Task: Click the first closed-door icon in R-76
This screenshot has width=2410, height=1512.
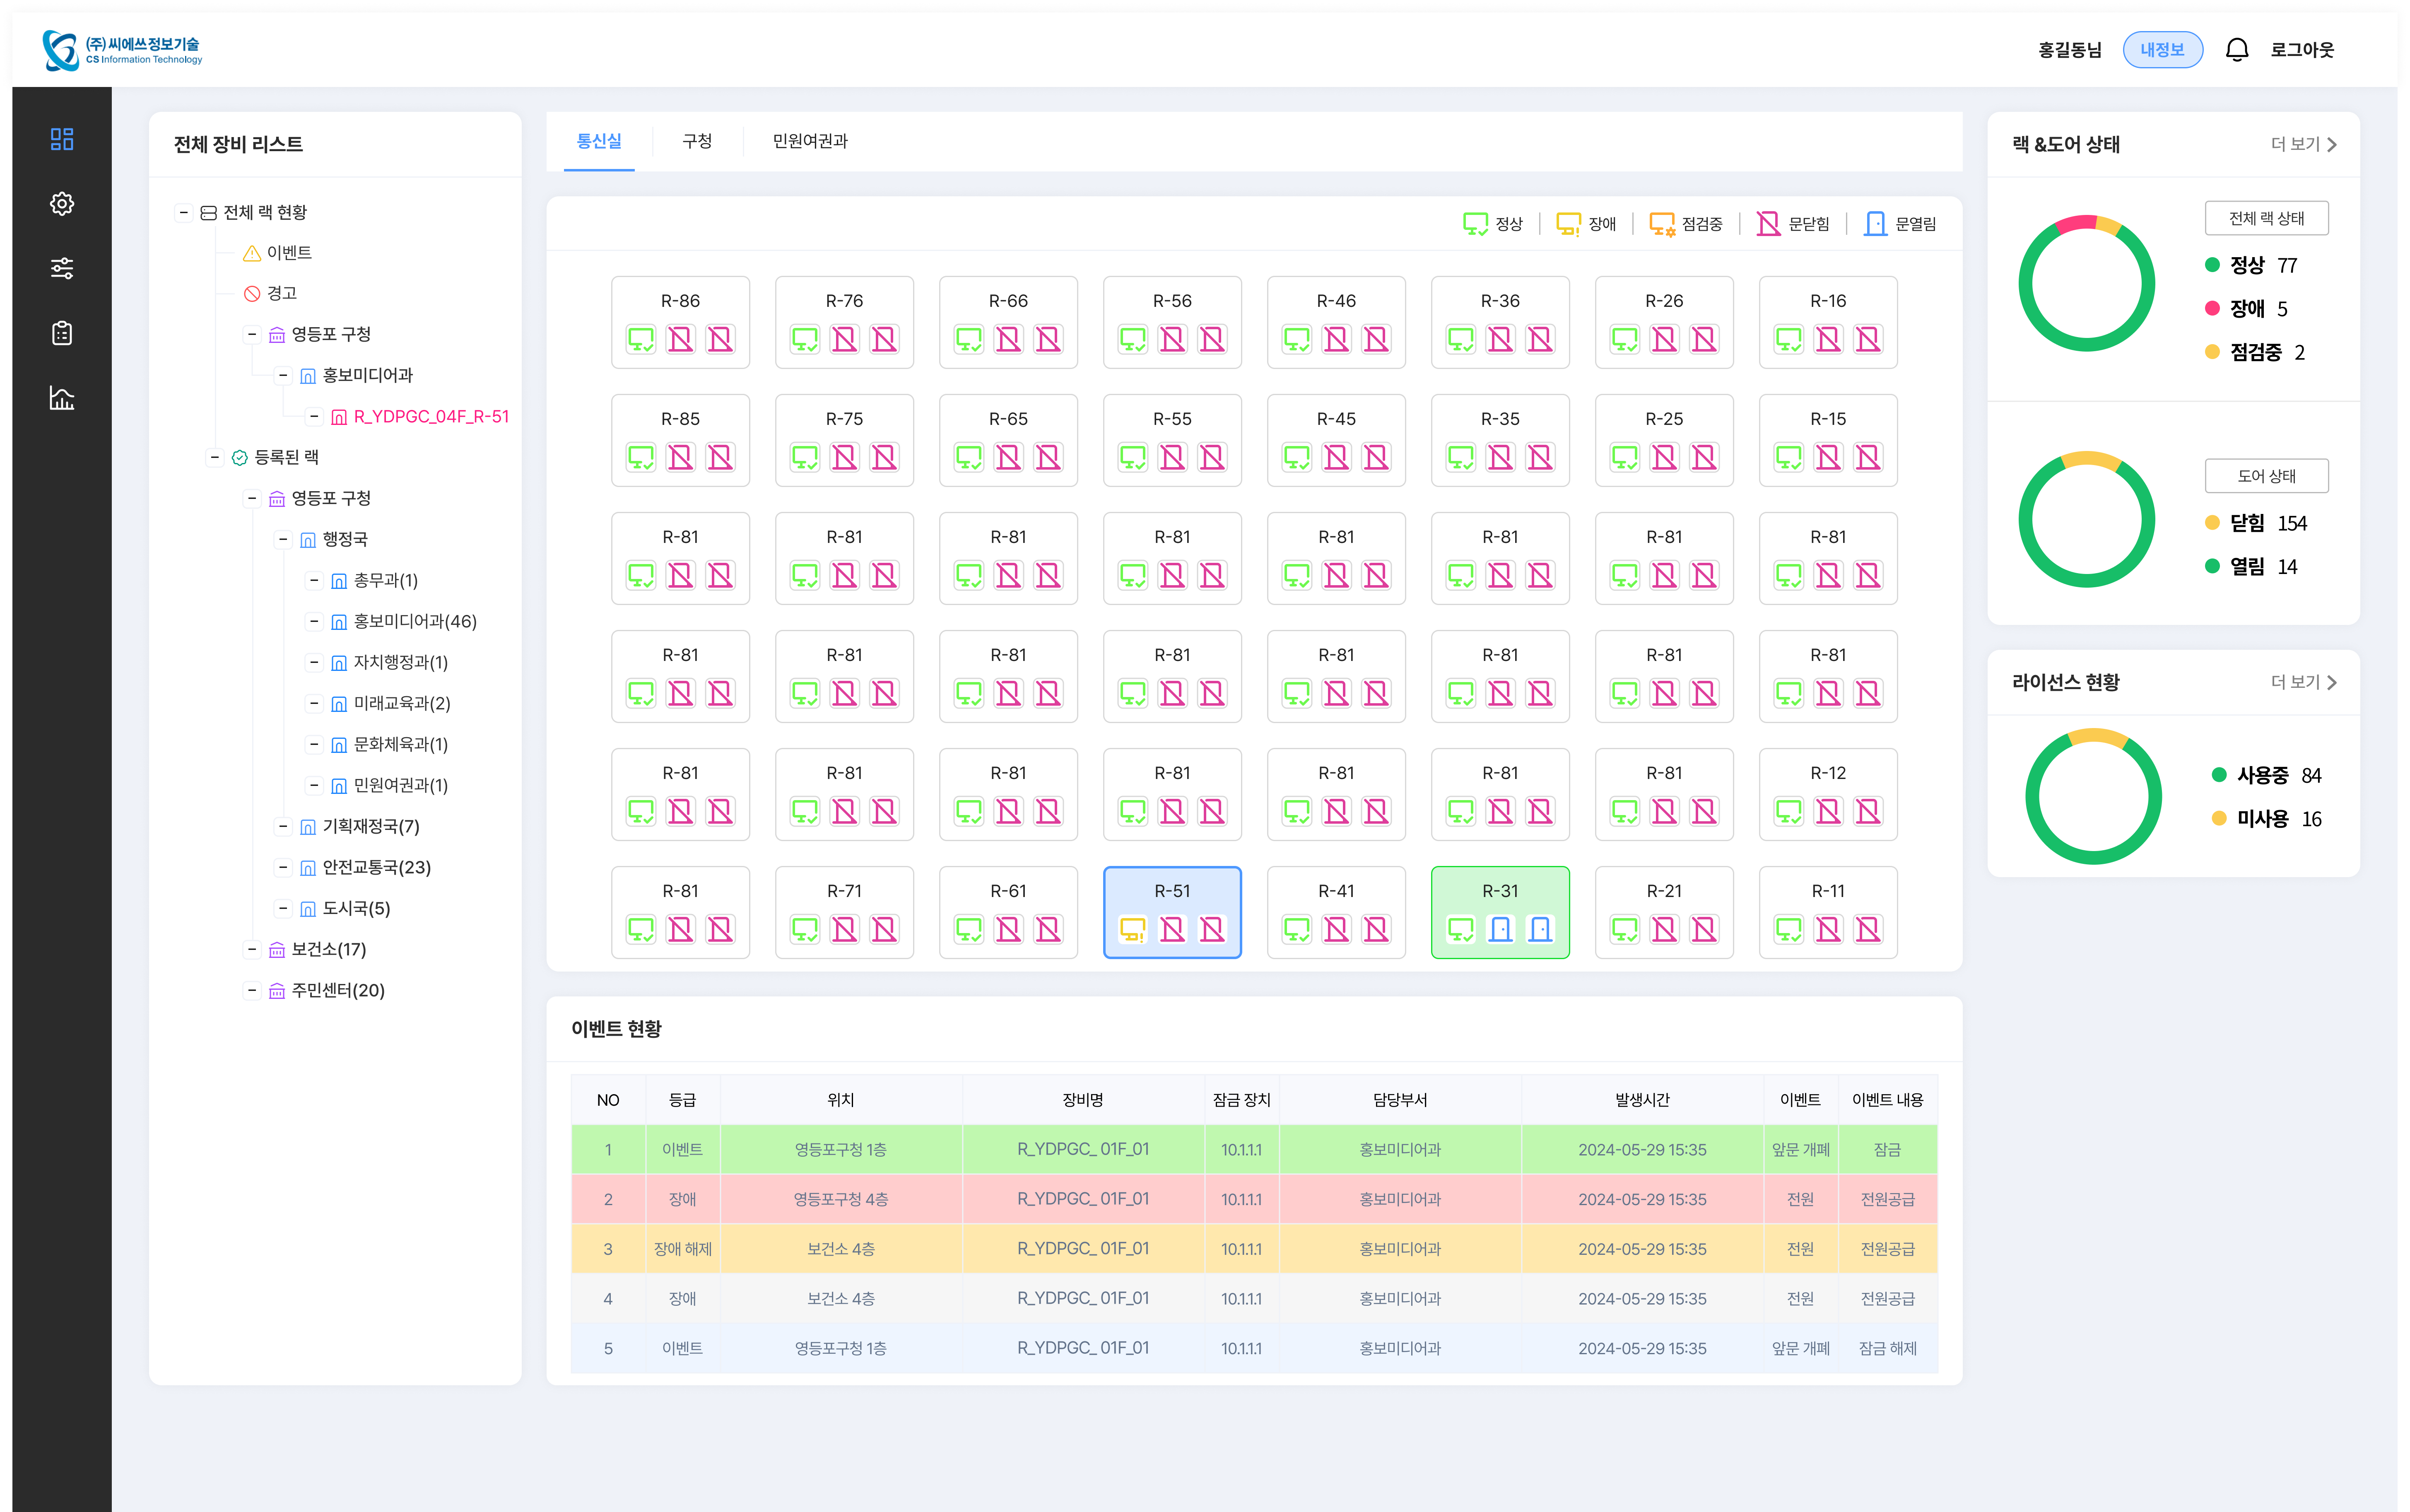Action: [845, 340]
